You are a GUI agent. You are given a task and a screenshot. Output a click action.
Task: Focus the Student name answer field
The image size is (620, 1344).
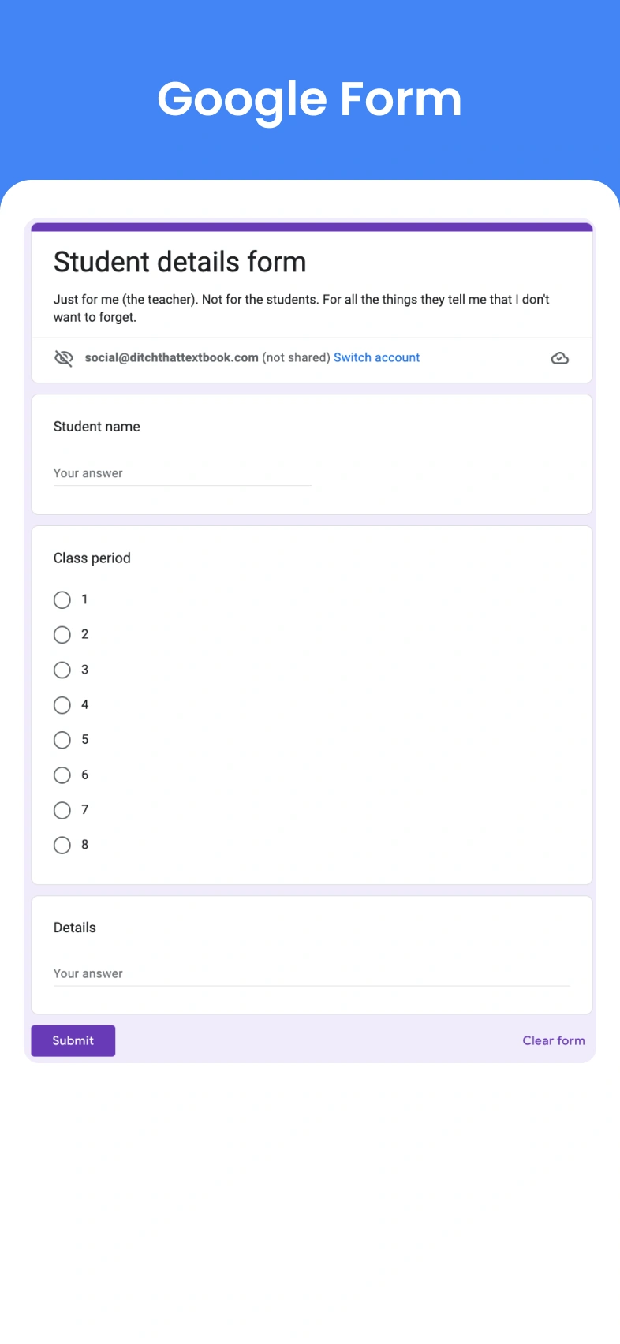click(182, 474)
